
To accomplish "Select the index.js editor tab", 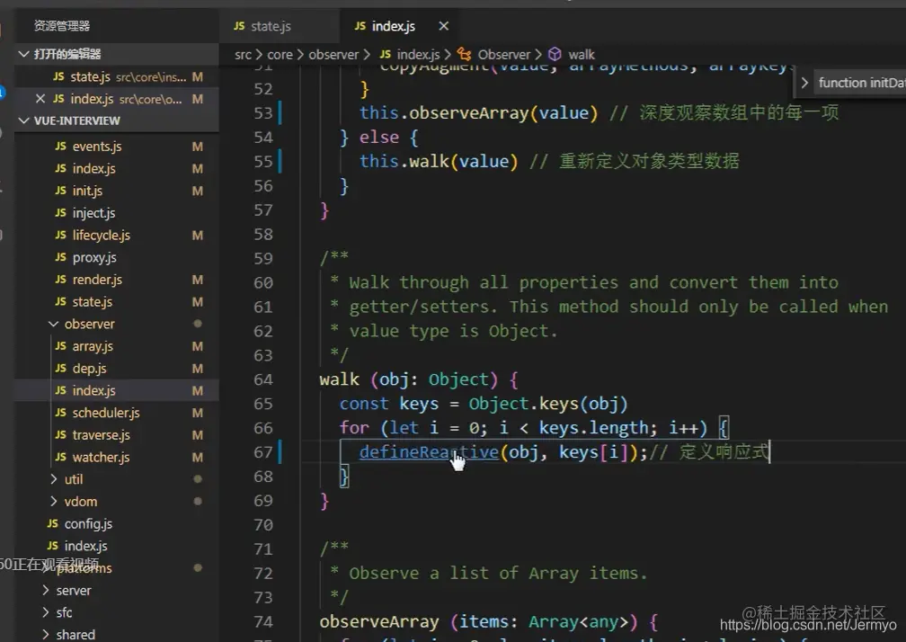I will pos(393,26).
